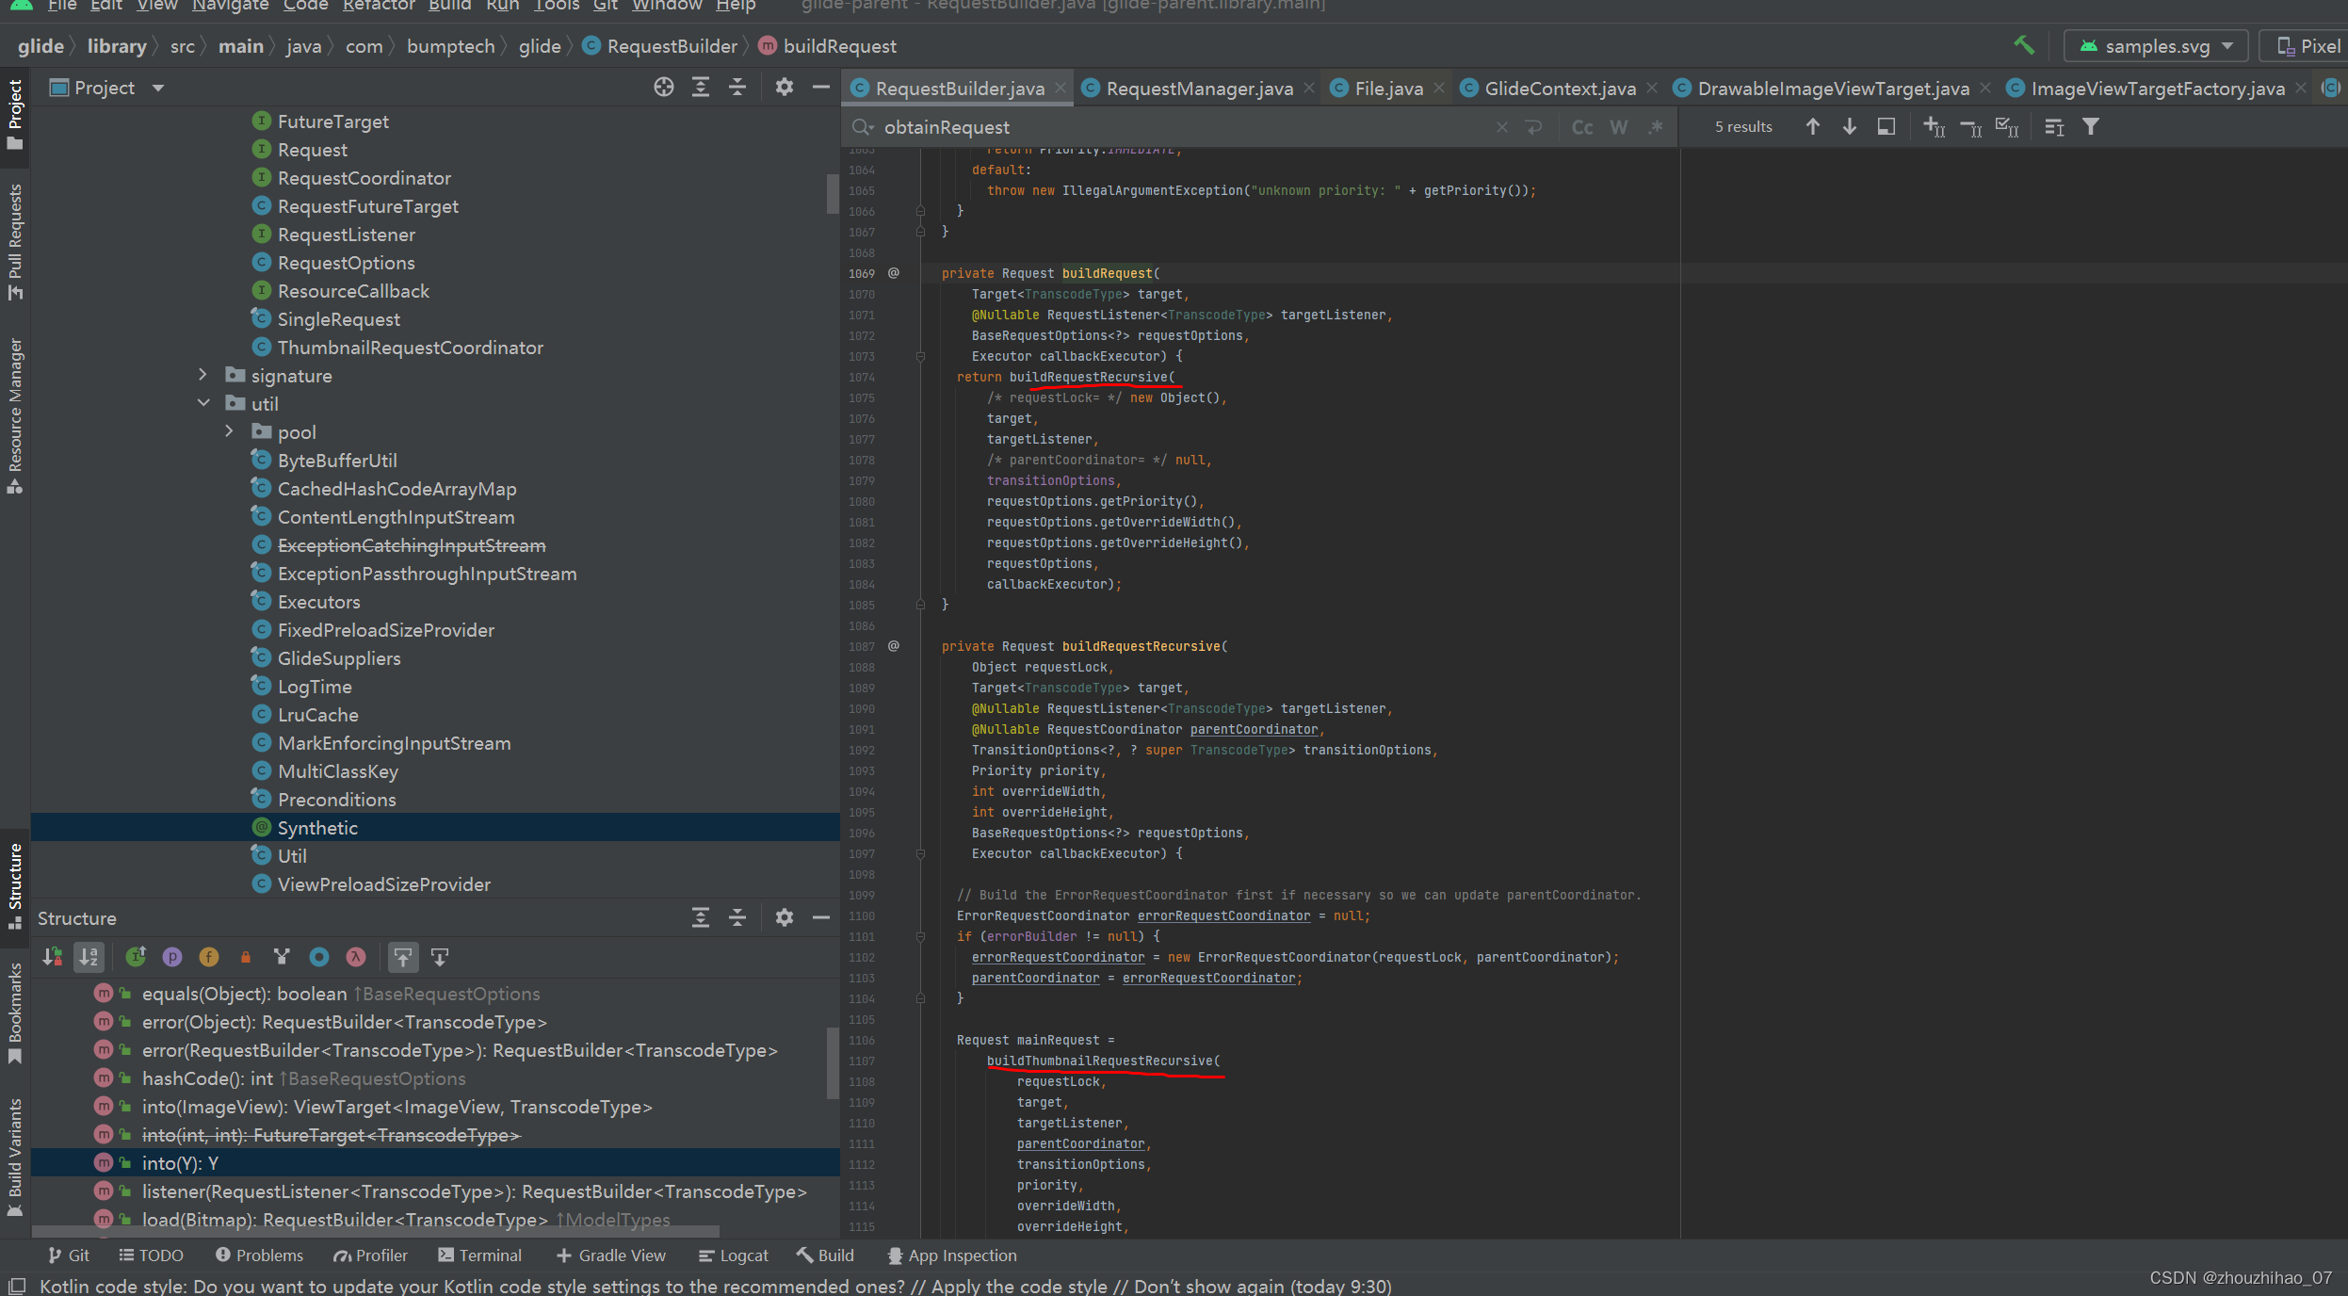Go to previous search occurrence arrow
The image size is (2348, 1296).
tap(1813, 127)
